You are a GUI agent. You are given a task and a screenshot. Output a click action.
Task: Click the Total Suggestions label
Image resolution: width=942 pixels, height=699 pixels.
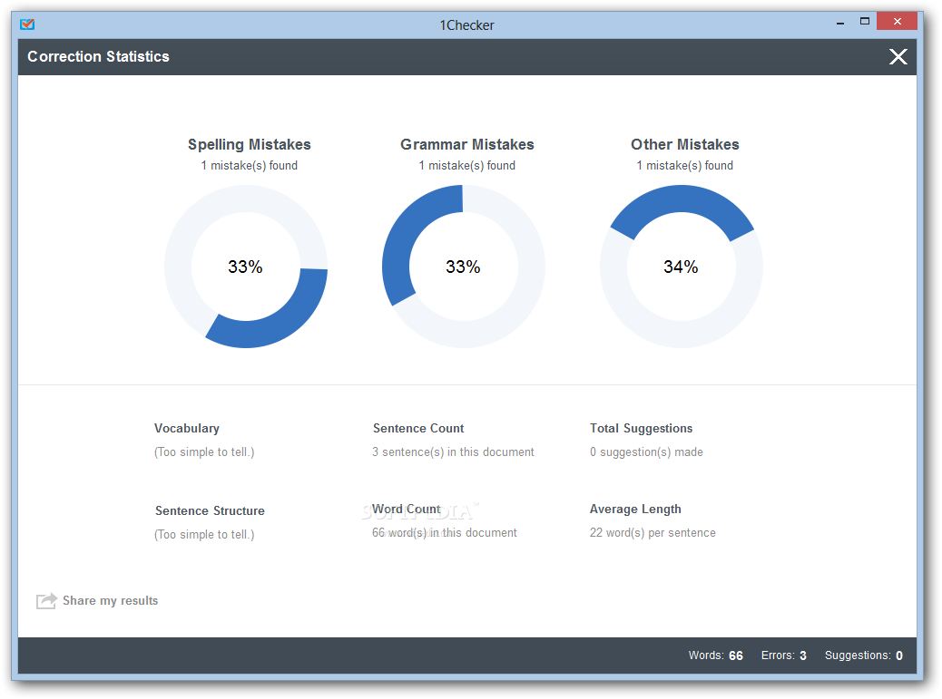(x=641, y=429)
